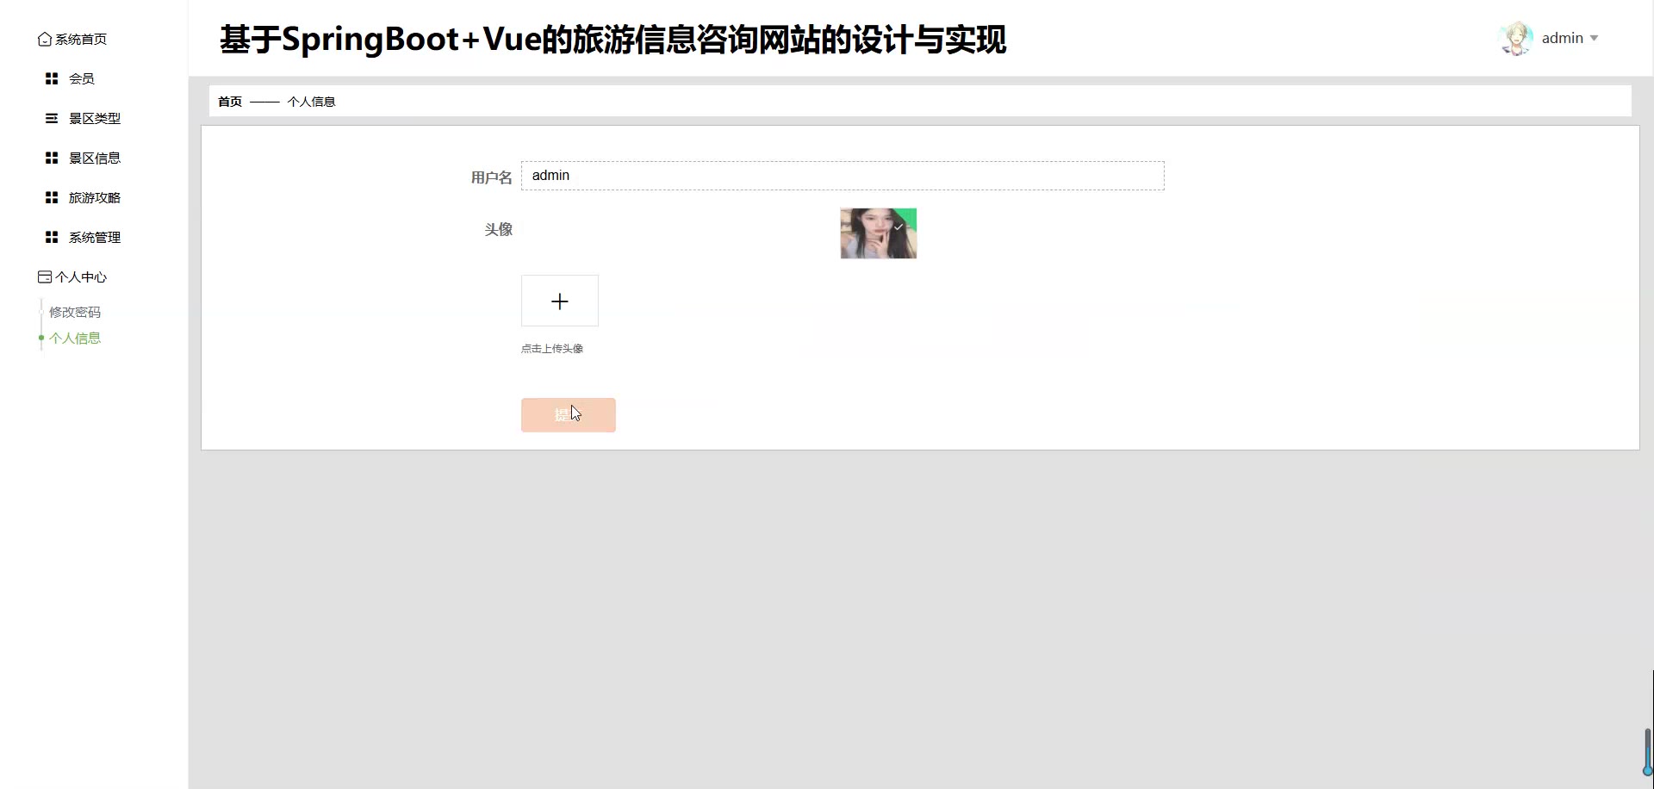Select 个人信息 in the sidebar
Screen dimensions: 1654x789
click(x=75, y=338)
